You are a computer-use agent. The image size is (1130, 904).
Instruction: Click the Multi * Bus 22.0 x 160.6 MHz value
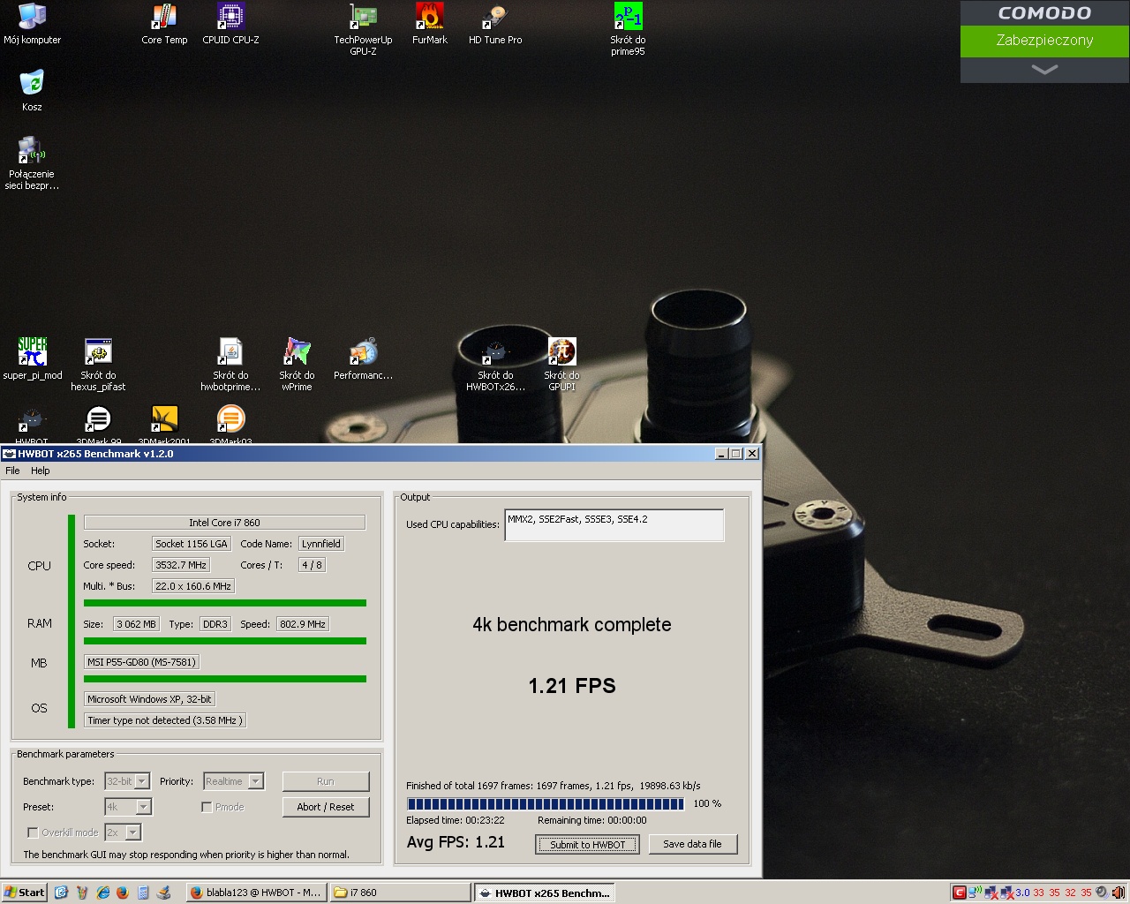[x=192, y=586]
